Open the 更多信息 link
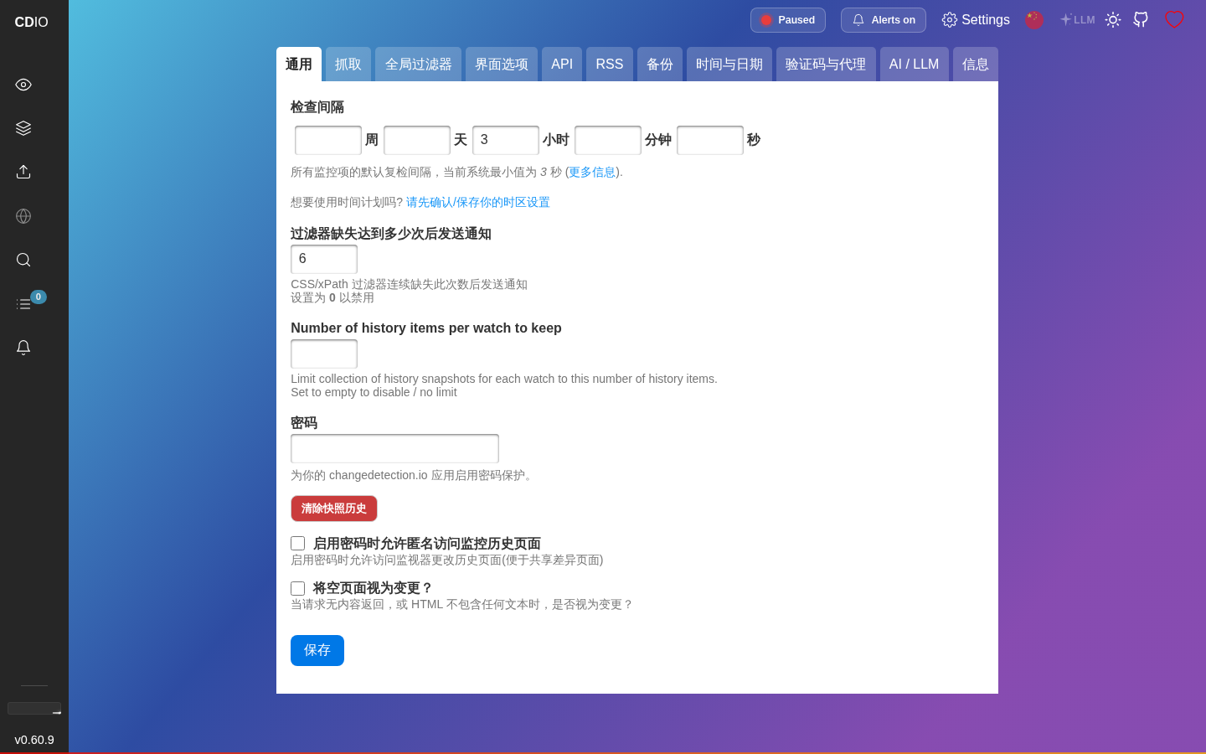Screen dimensions: 1206x754 (x=592, y=172)
